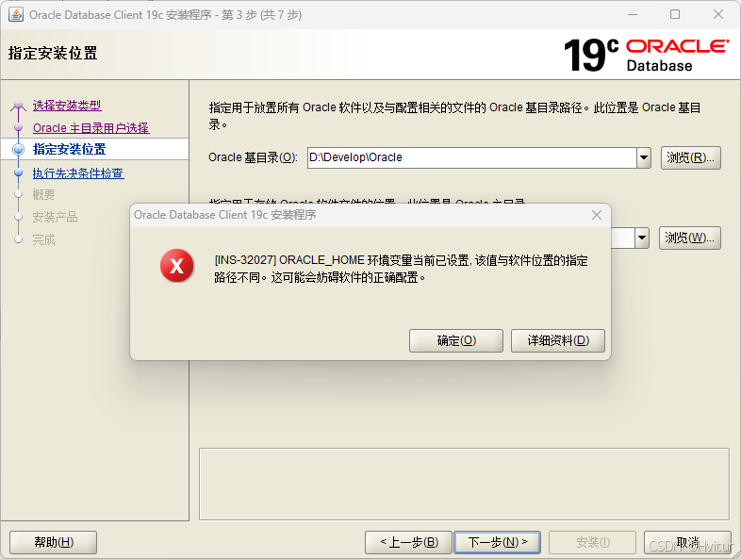
Task: Open Oracle 主目录用户选择 step link
Action: (91, 128)
